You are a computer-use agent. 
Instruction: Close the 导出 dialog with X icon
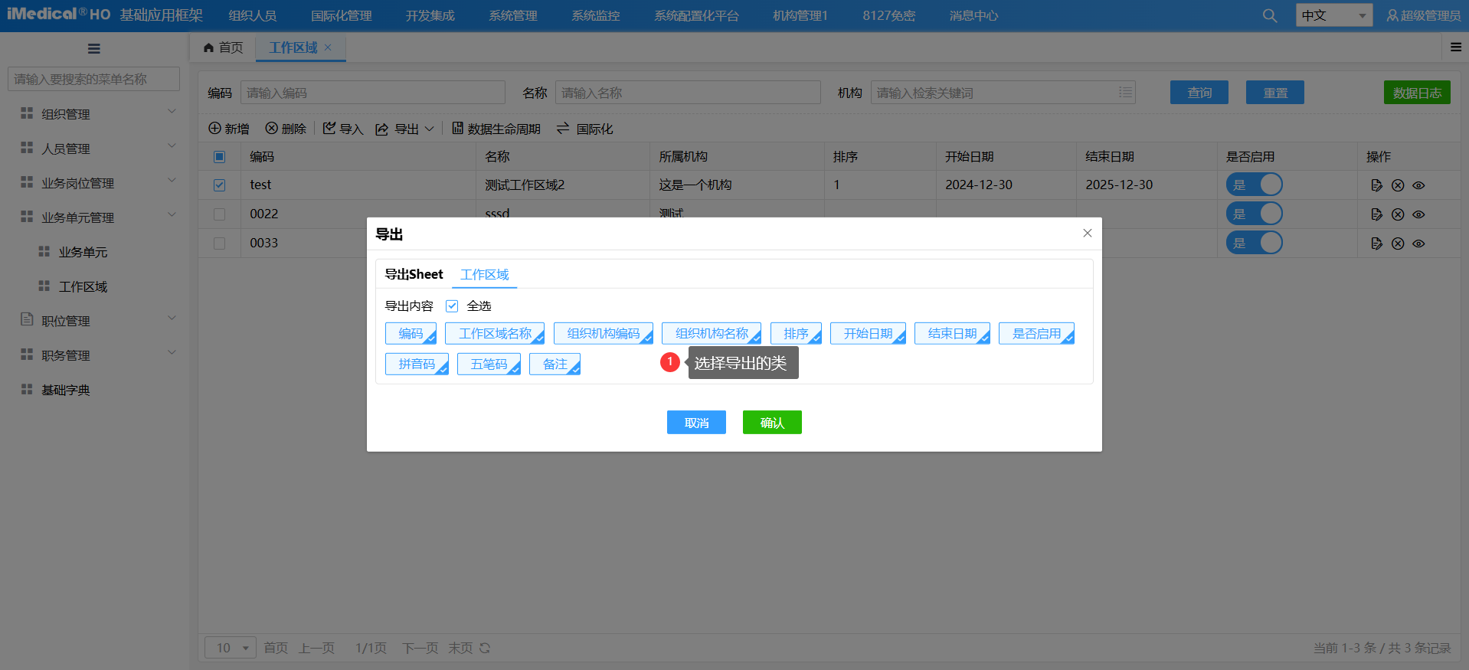click(x=1087, y=234)
